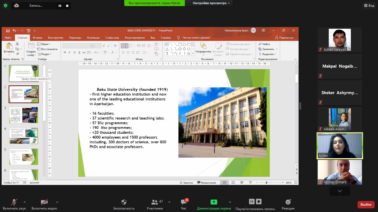Screen dimensions: 378x212
Task: Click the Восстановить reset button
Action: pos(47,49)
